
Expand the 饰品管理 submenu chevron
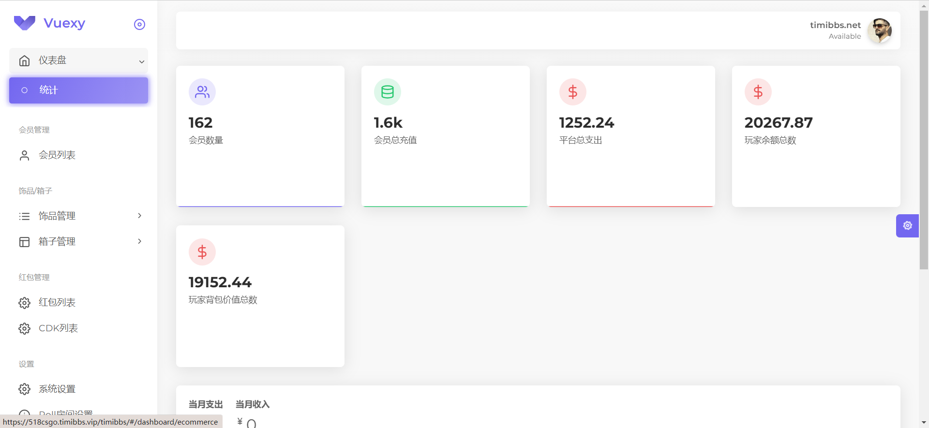139,216
